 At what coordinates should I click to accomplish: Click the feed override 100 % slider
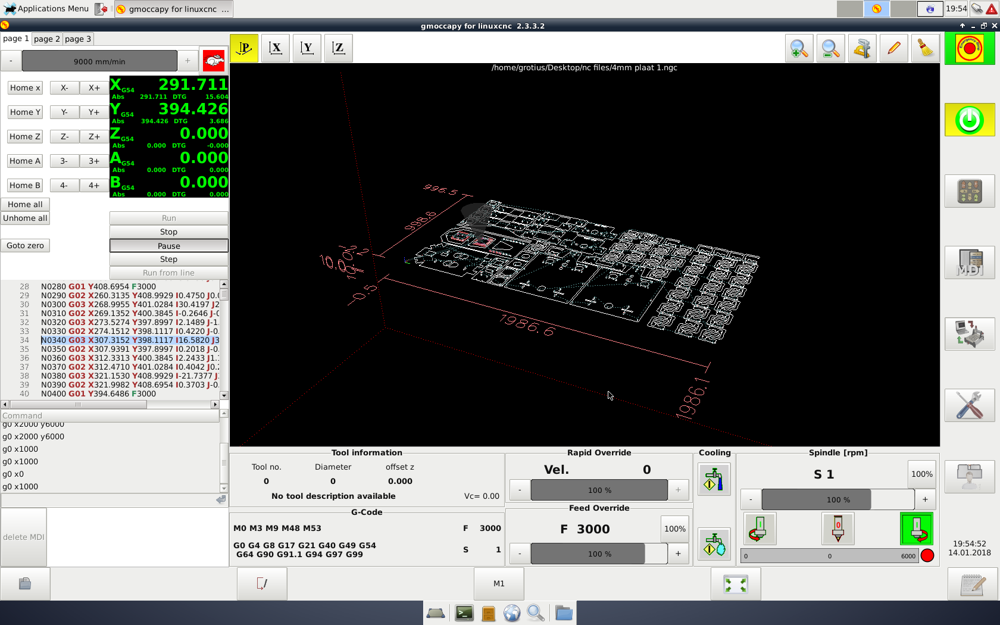(599, 554)
